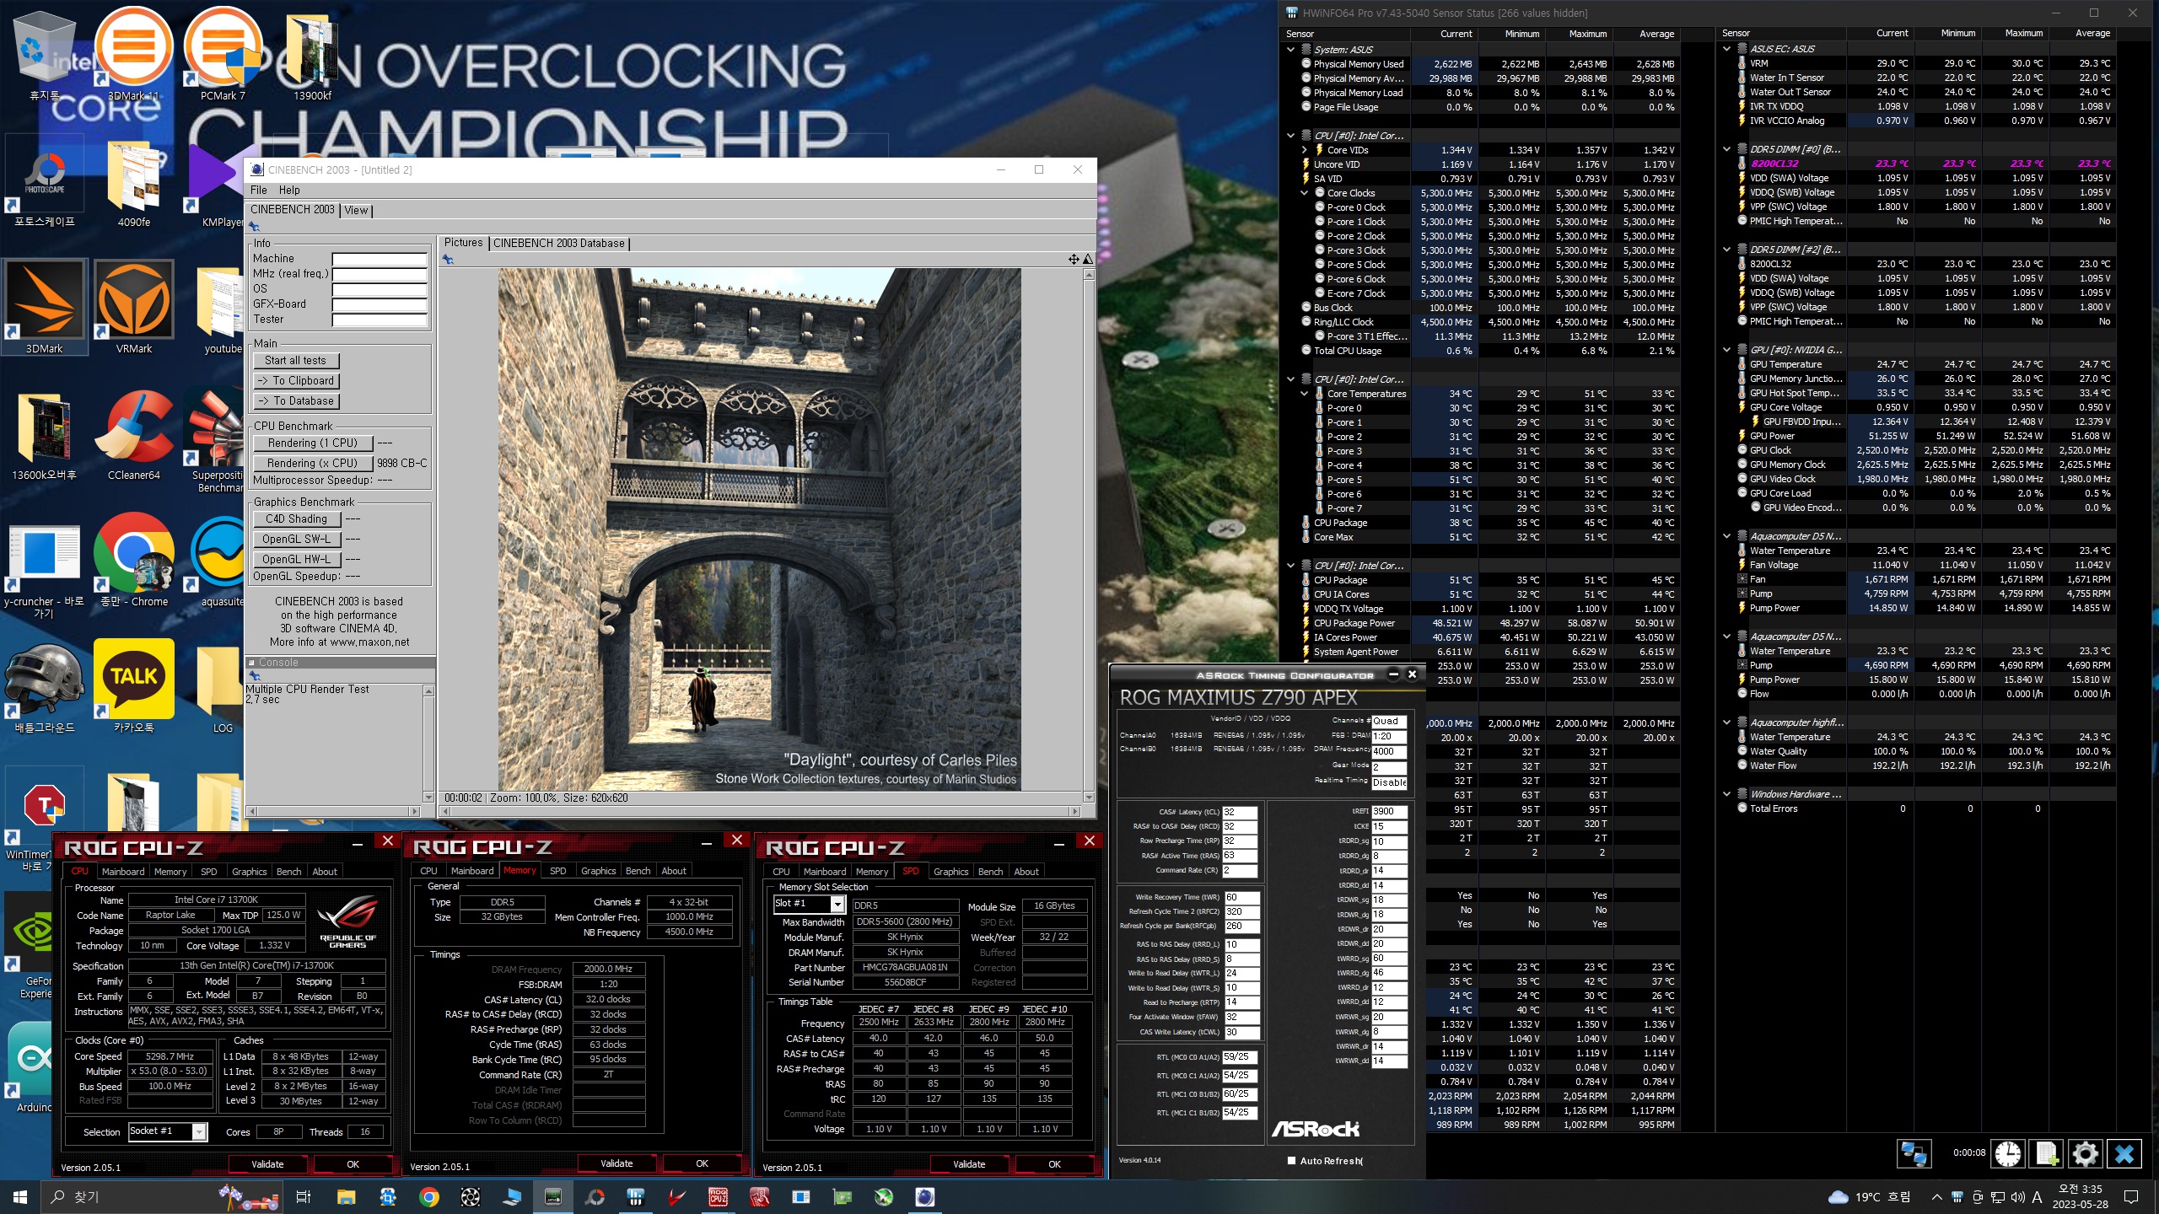Switch to Cinebench View tab
Image resolution: width=2159 pixels, height=1214 pixels.
[356, 210]
